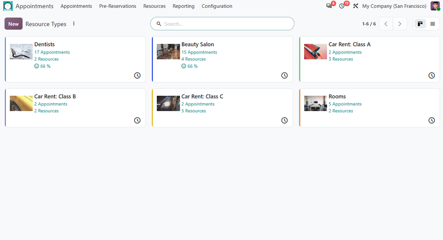Screen dimensions: 443x240
Task: Open the Resources menu
Action: tap(154, 6)
